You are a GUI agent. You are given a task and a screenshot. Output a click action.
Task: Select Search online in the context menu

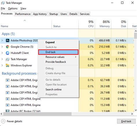point(58,89)
